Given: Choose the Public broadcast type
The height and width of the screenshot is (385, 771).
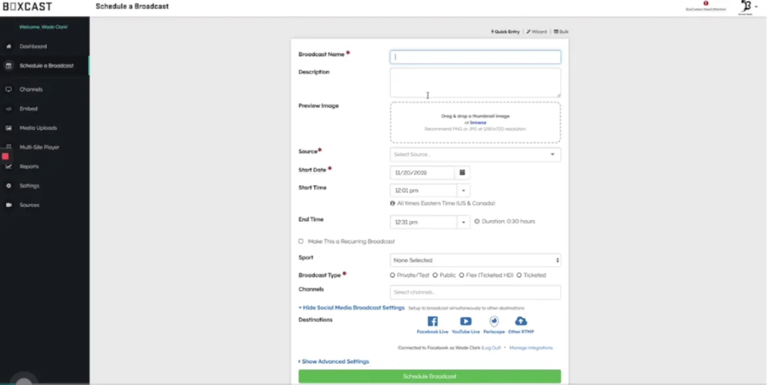Looking at the screenshot, I should click(435, 275).
